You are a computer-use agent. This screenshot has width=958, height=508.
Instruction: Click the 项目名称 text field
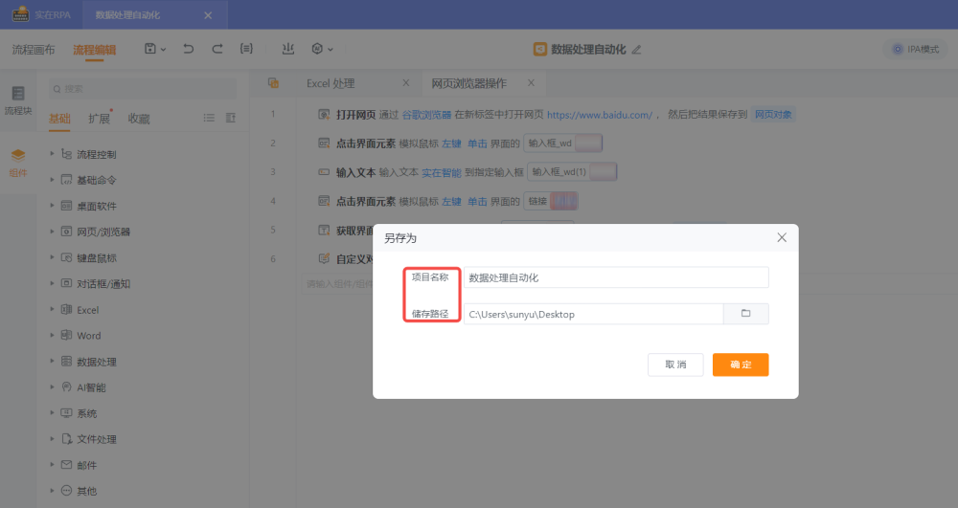pyautogui.click(x=616, y=277)
